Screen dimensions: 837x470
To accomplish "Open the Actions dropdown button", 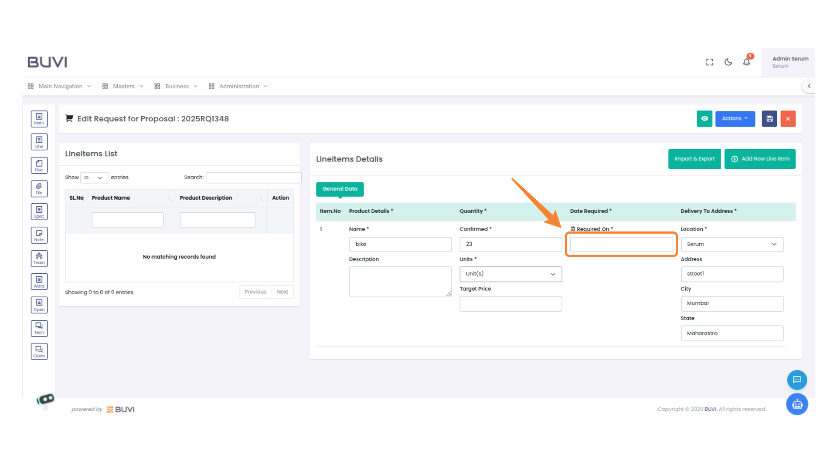I will [x=735, y=119].
